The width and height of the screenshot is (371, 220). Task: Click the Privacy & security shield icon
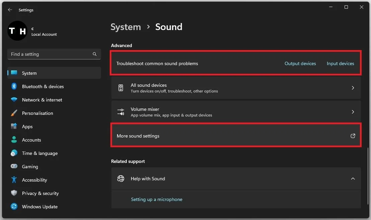[x=14, y=193]
